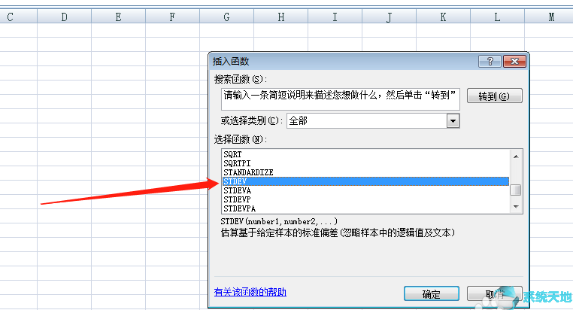573x310 pixels.
Task: Select column E header
Action: coord(118,17)
